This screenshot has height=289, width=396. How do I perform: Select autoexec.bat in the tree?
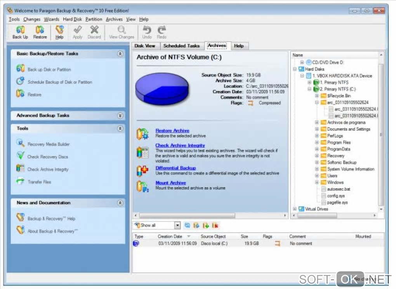point(339,189)
